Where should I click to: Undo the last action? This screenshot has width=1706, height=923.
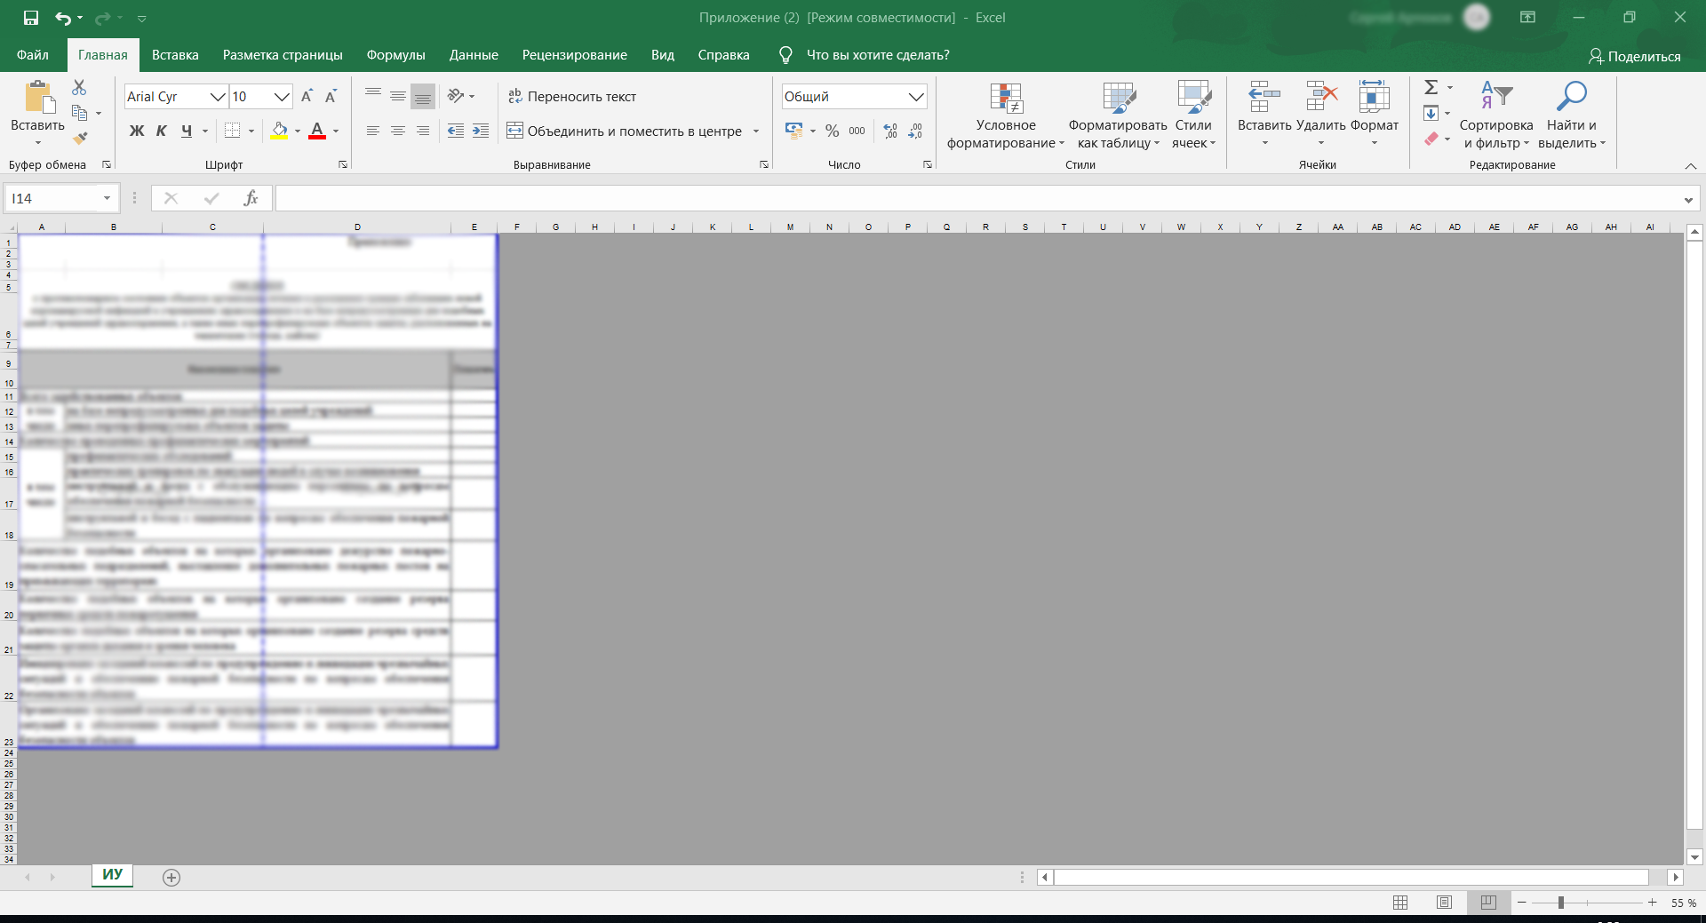[63, 17]
